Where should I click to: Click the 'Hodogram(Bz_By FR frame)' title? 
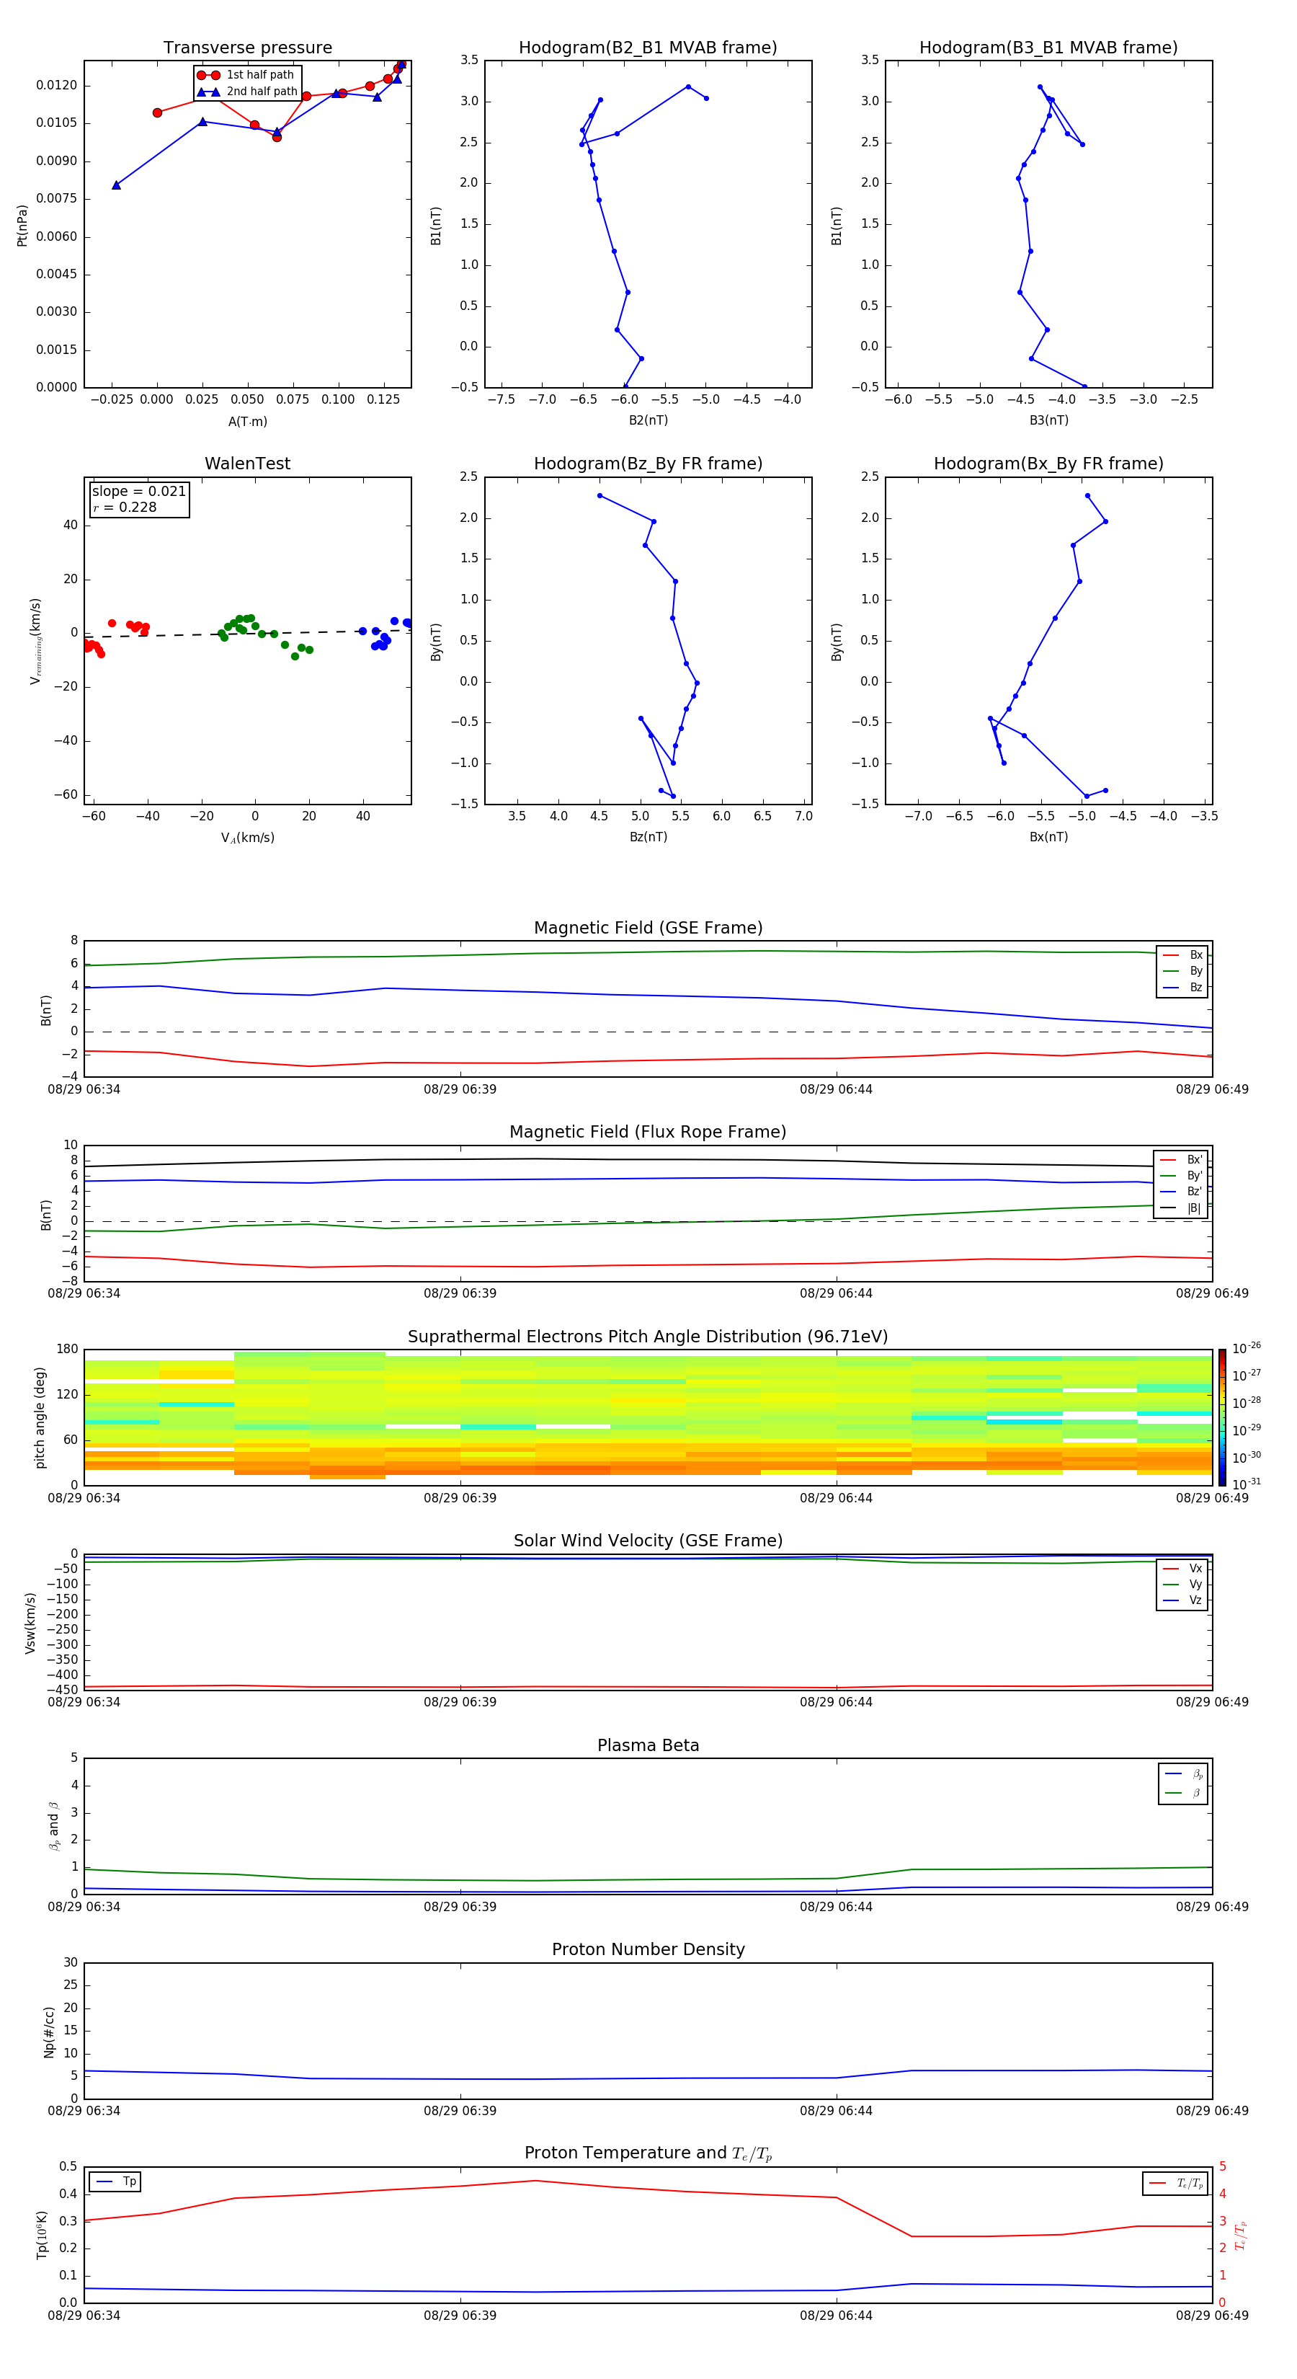click(648, 464)
